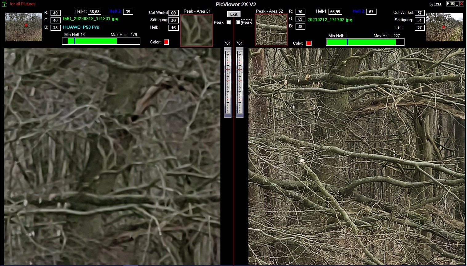Click the Peak - Area 52 preview
This screenshot has width=467, height=266.
[271, 30]
